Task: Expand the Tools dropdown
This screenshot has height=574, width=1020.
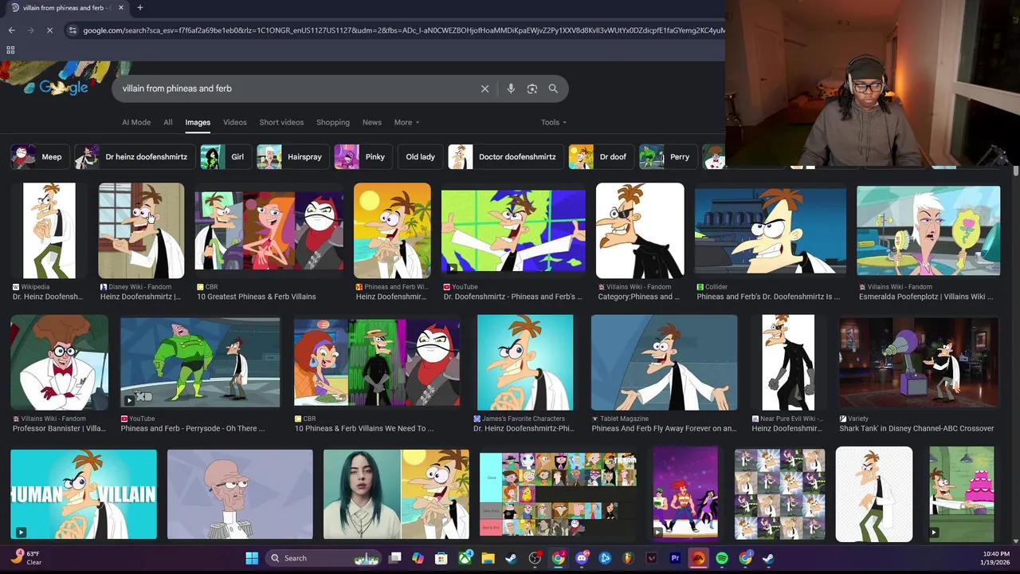Action: click(x=554, y=123)
